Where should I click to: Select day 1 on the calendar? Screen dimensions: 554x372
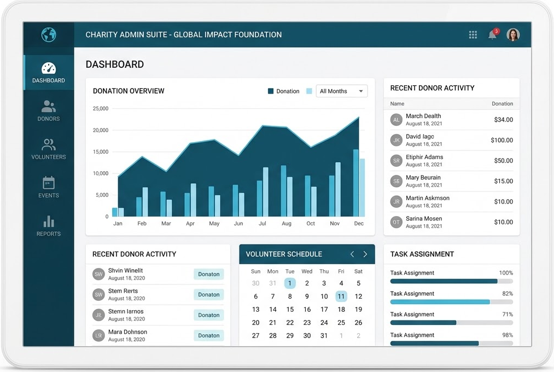click(x=290, y=283)
